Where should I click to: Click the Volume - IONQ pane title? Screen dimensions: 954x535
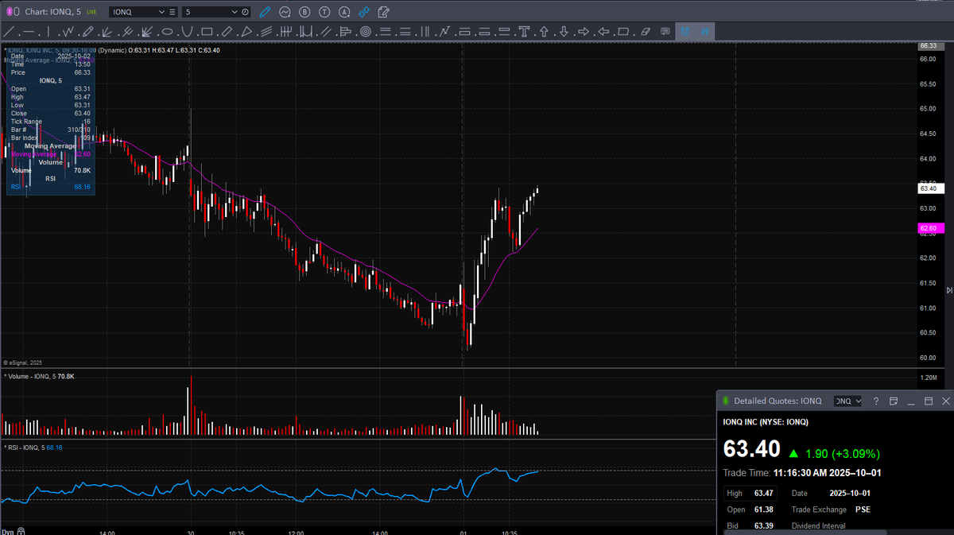(x=29, y=375)
